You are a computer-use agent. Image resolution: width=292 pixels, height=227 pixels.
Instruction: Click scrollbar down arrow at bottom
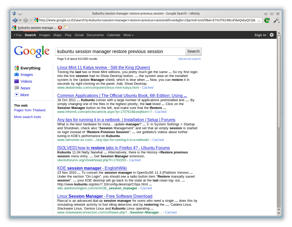tap(279, 213)
